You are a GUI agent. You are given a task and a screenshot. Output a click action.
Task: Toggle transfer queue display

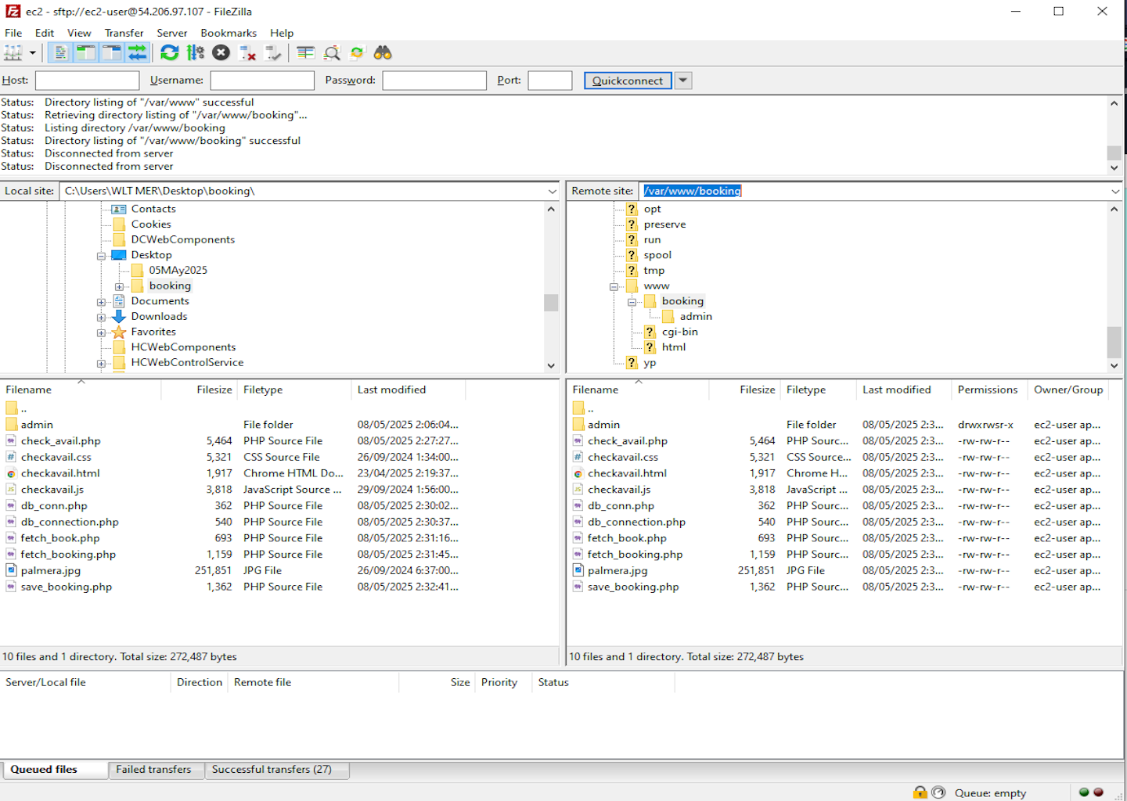click(137, 53)
